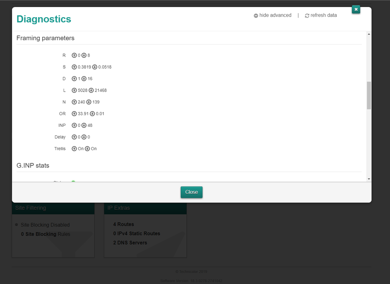390x284 pixels.
Task: Click the refresh data arrows icon
Action: coord(307,16)
